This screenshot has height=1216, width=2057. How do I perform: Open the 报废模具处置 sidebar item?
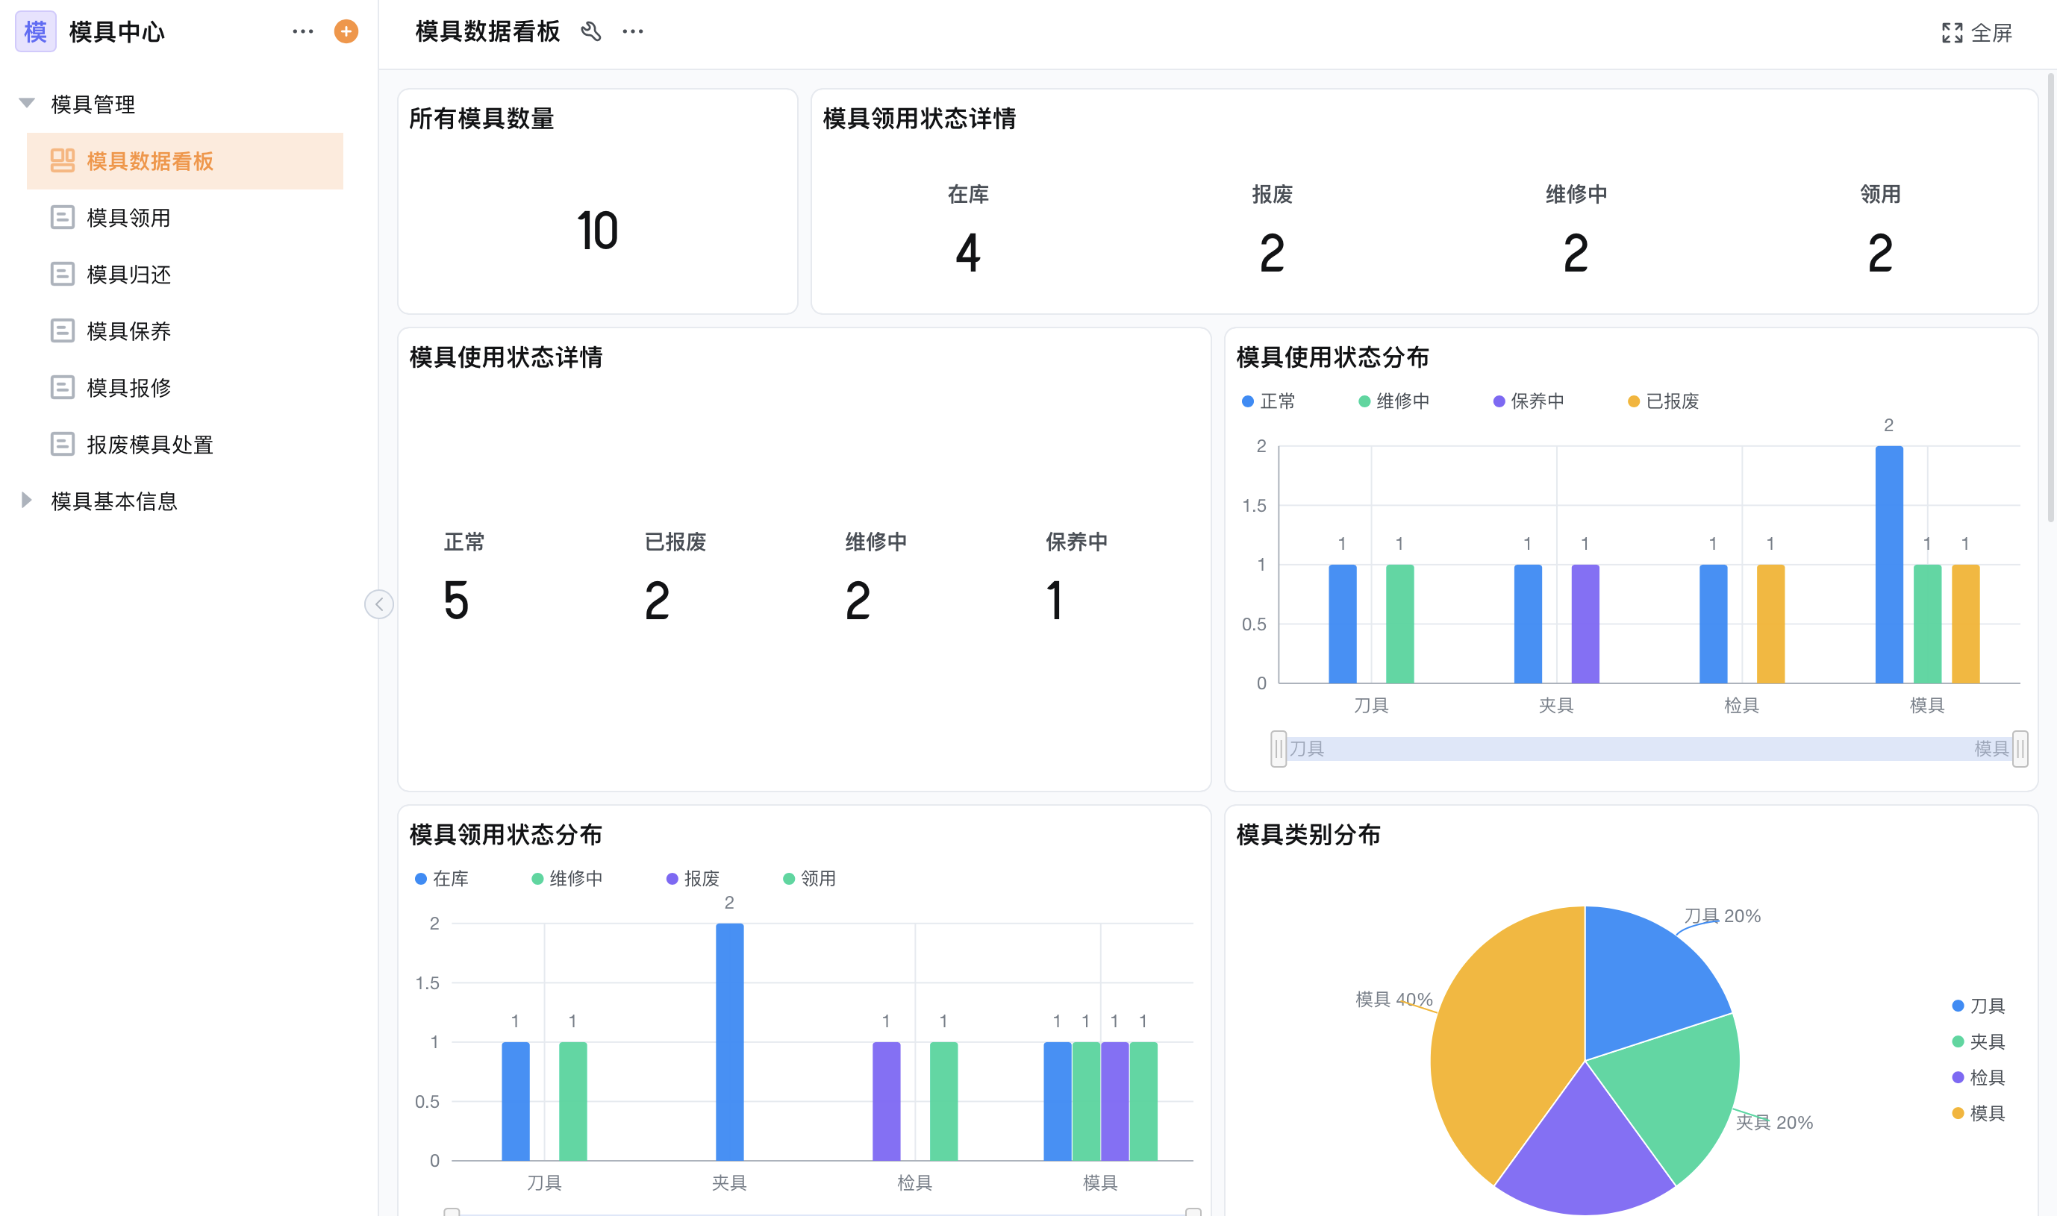point(185,444)
